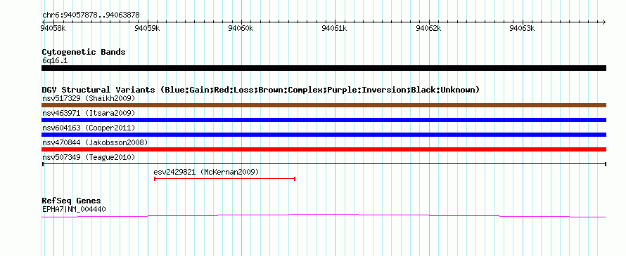
Task: Open the DGV Structural Variants track title
Action: 261,90
